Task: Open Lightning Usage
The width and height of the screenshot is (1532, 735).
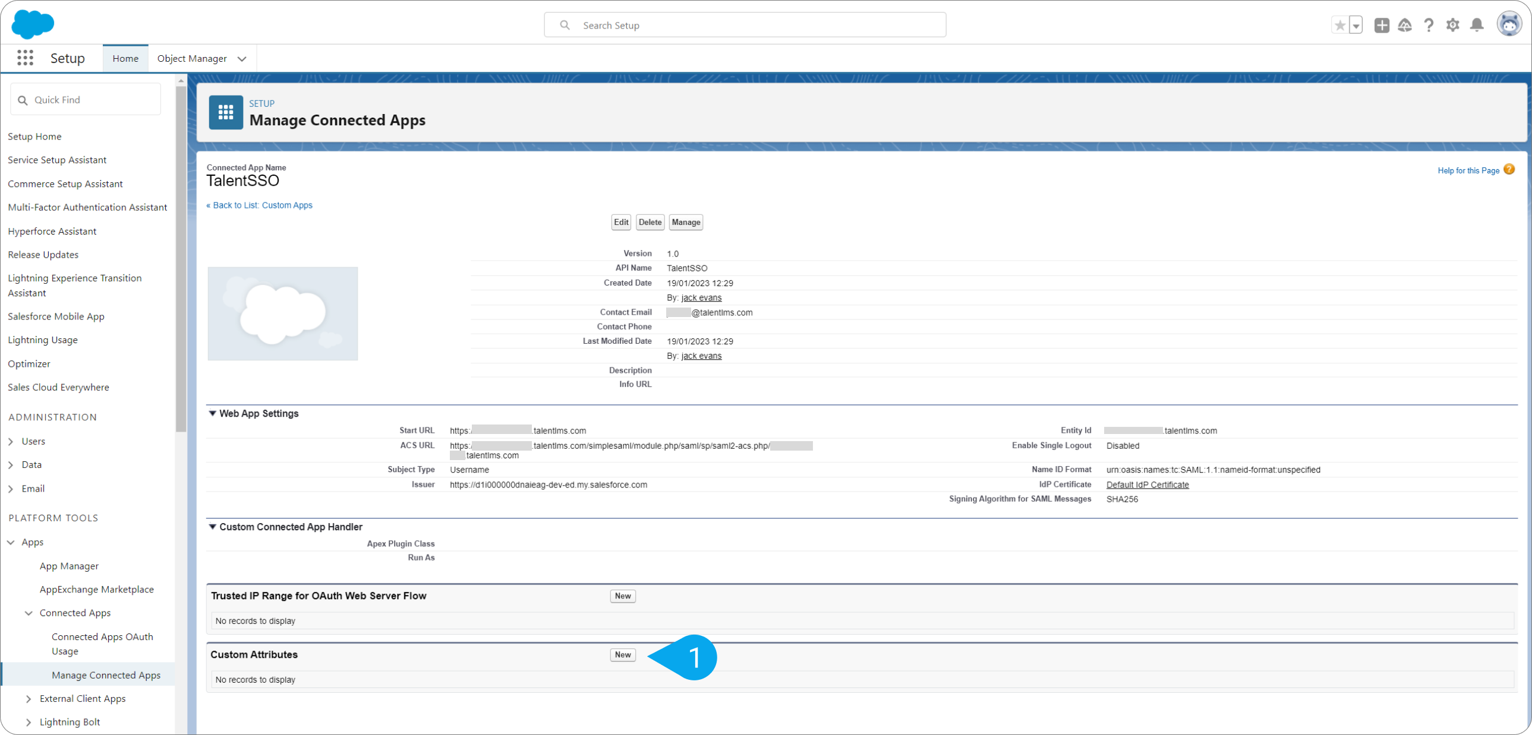Action: pyautogui.click(x=43, y=340)
